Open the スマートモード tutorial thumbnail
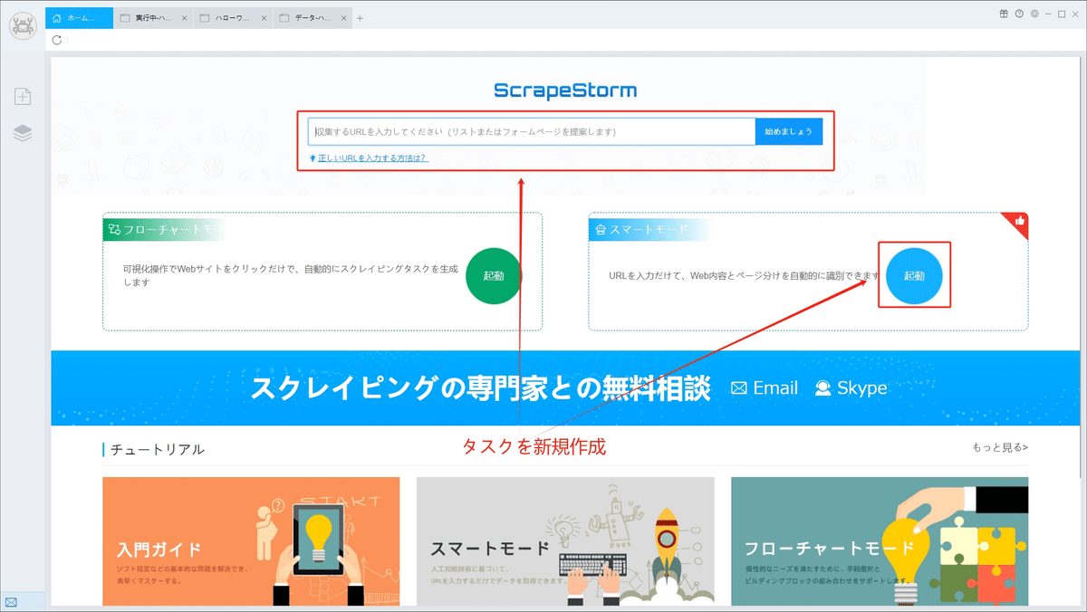 pos(565,541)
